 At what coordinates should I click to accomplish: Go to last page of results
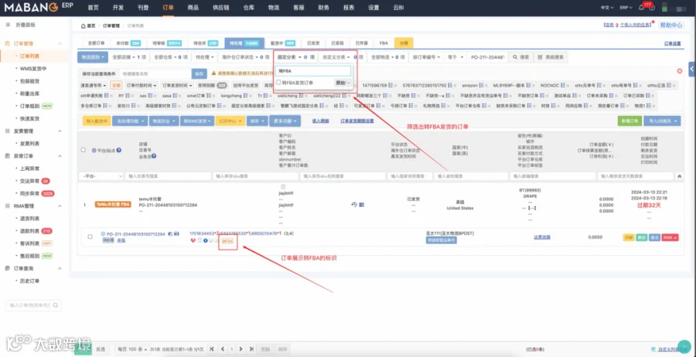click(251, 349)
